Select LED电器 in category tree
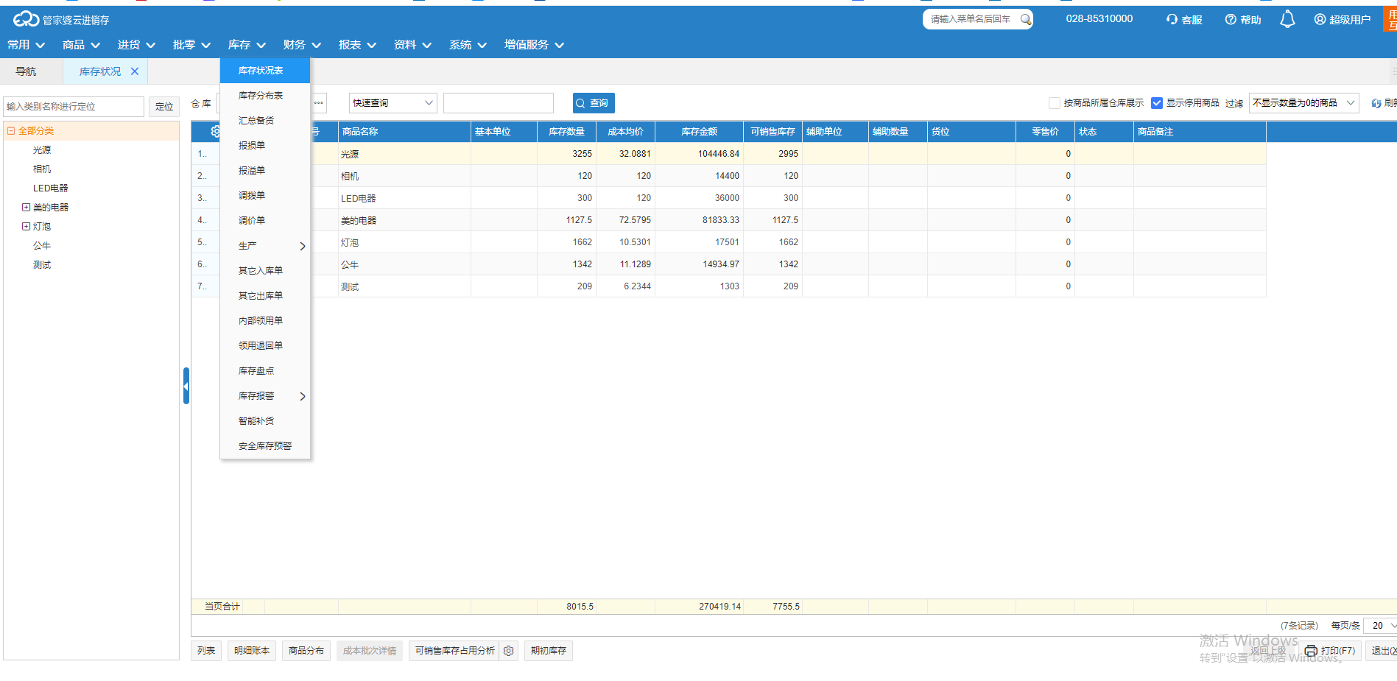1397x681 pixels. 50,188
